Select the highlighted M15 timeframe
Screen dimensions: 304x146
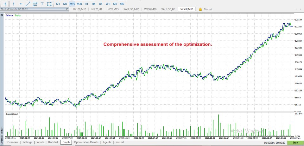coord(72,4)
